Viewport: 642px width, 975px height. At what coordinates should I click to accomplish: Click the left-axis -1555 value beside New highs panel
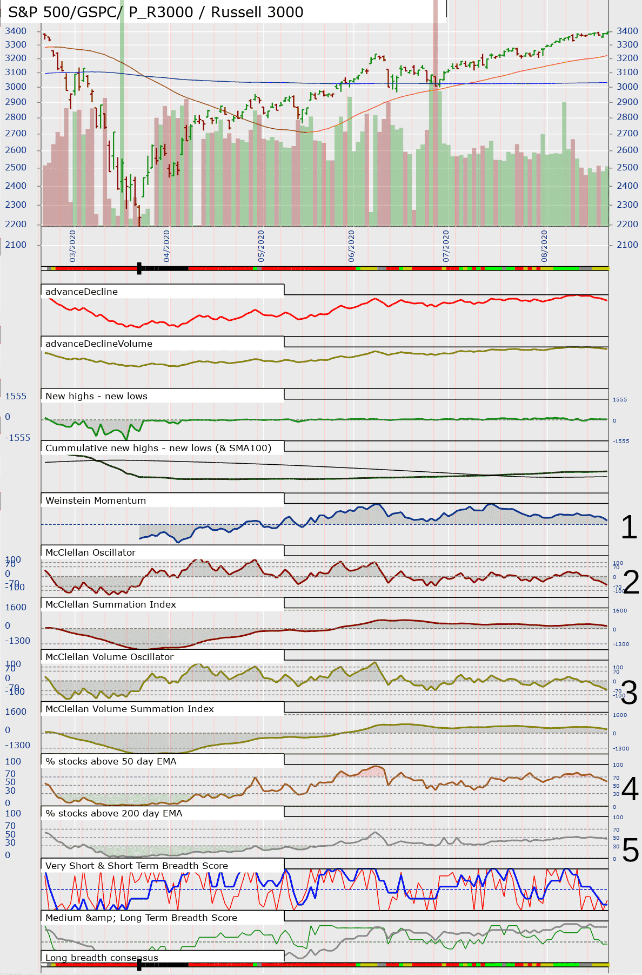coord(18,438)
